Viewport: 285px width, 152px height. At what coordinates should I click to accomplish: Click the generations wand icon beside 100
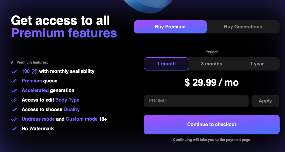click(x=34, y=71)
